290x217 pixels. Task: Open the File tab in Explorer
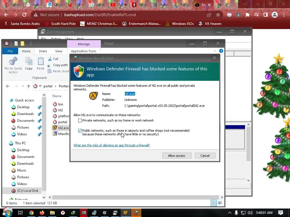(x=10, y=51)
